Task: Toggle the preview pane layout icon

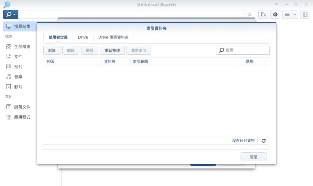Action: pos(305,14)
